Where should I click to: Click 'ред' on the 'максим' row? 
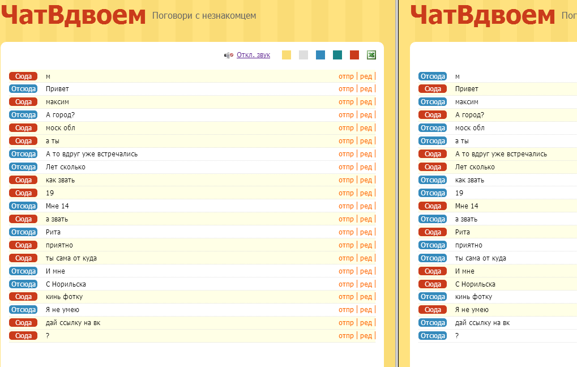click(366, 102)
